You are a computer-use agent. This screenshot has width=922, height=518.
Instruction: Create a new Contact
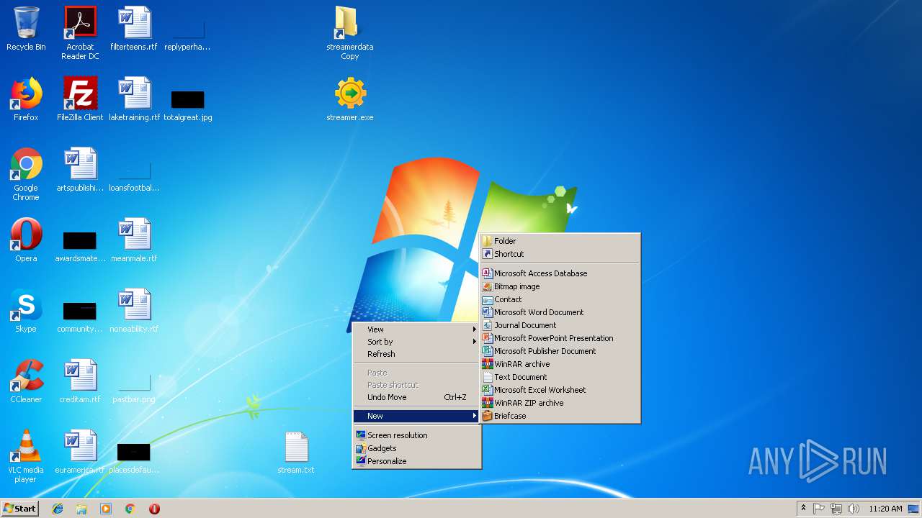(560, 299)
